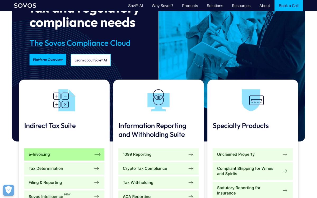Click the arrow in Crypto Tax Compliance row
This screenshot has height=198, width=317.
[x=191, y=168]
